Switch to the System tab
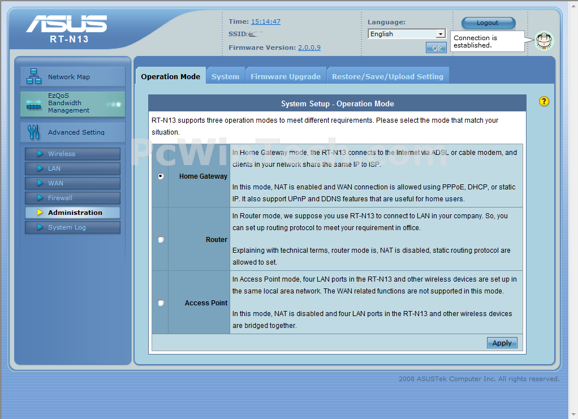578x419 pixels. (x=225, y=76)
